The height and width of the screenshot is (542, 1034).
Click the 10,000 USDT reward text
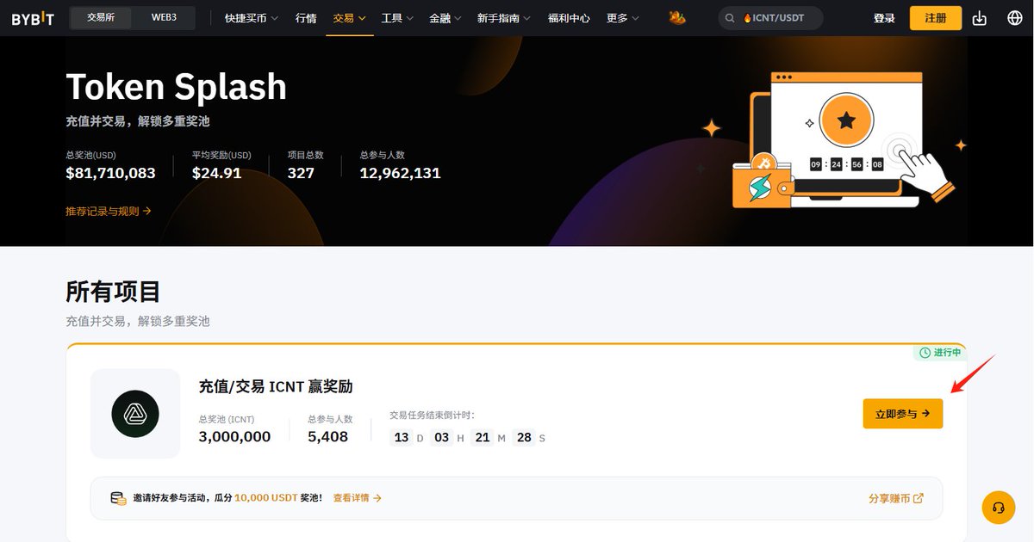pos(267,498)
